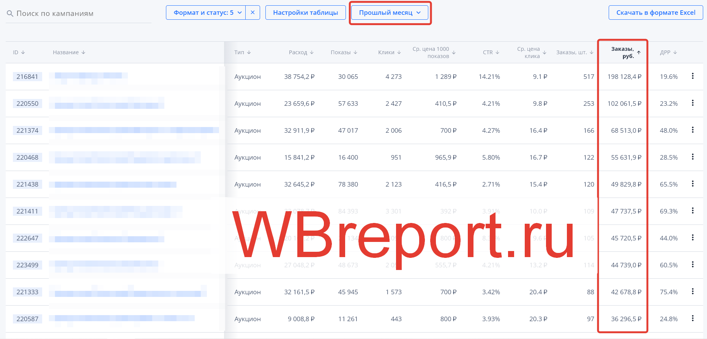Select campaign ID 222647

point(27,238)
